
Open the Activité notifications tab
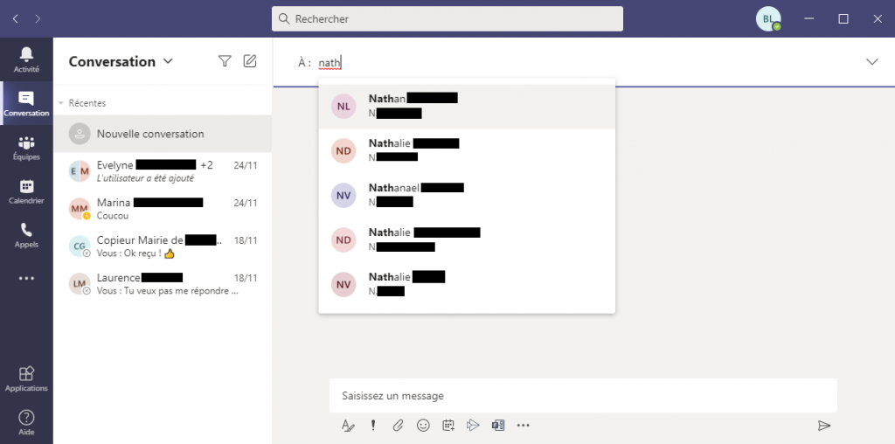click(26, 59)
